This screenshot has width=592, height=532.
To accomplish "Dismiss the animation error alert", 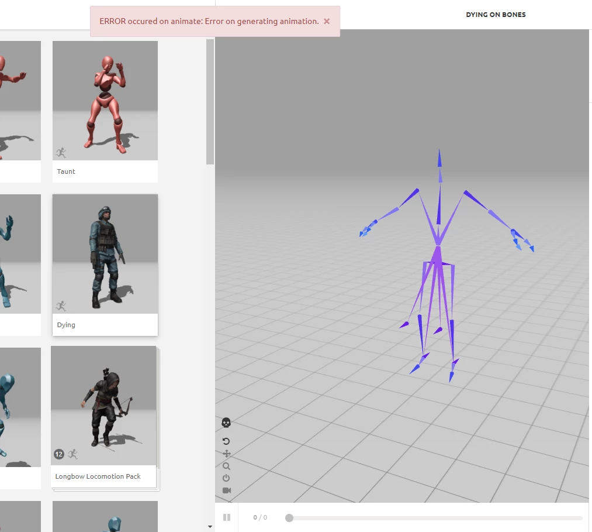I will (327, 22).
